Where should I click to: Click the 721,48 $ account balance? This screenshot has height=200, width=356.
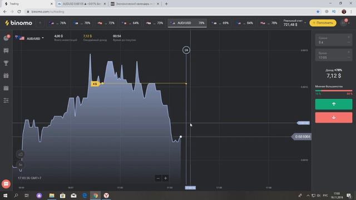(290, 24)
